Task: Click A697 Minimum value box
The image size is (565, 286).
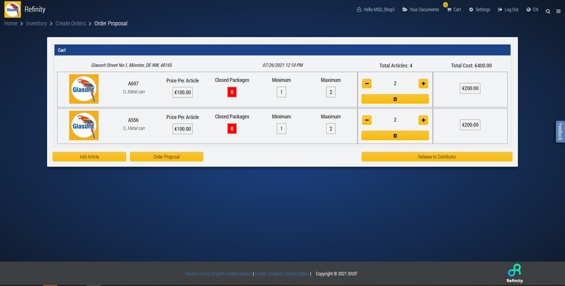Action: pos(281,92)
